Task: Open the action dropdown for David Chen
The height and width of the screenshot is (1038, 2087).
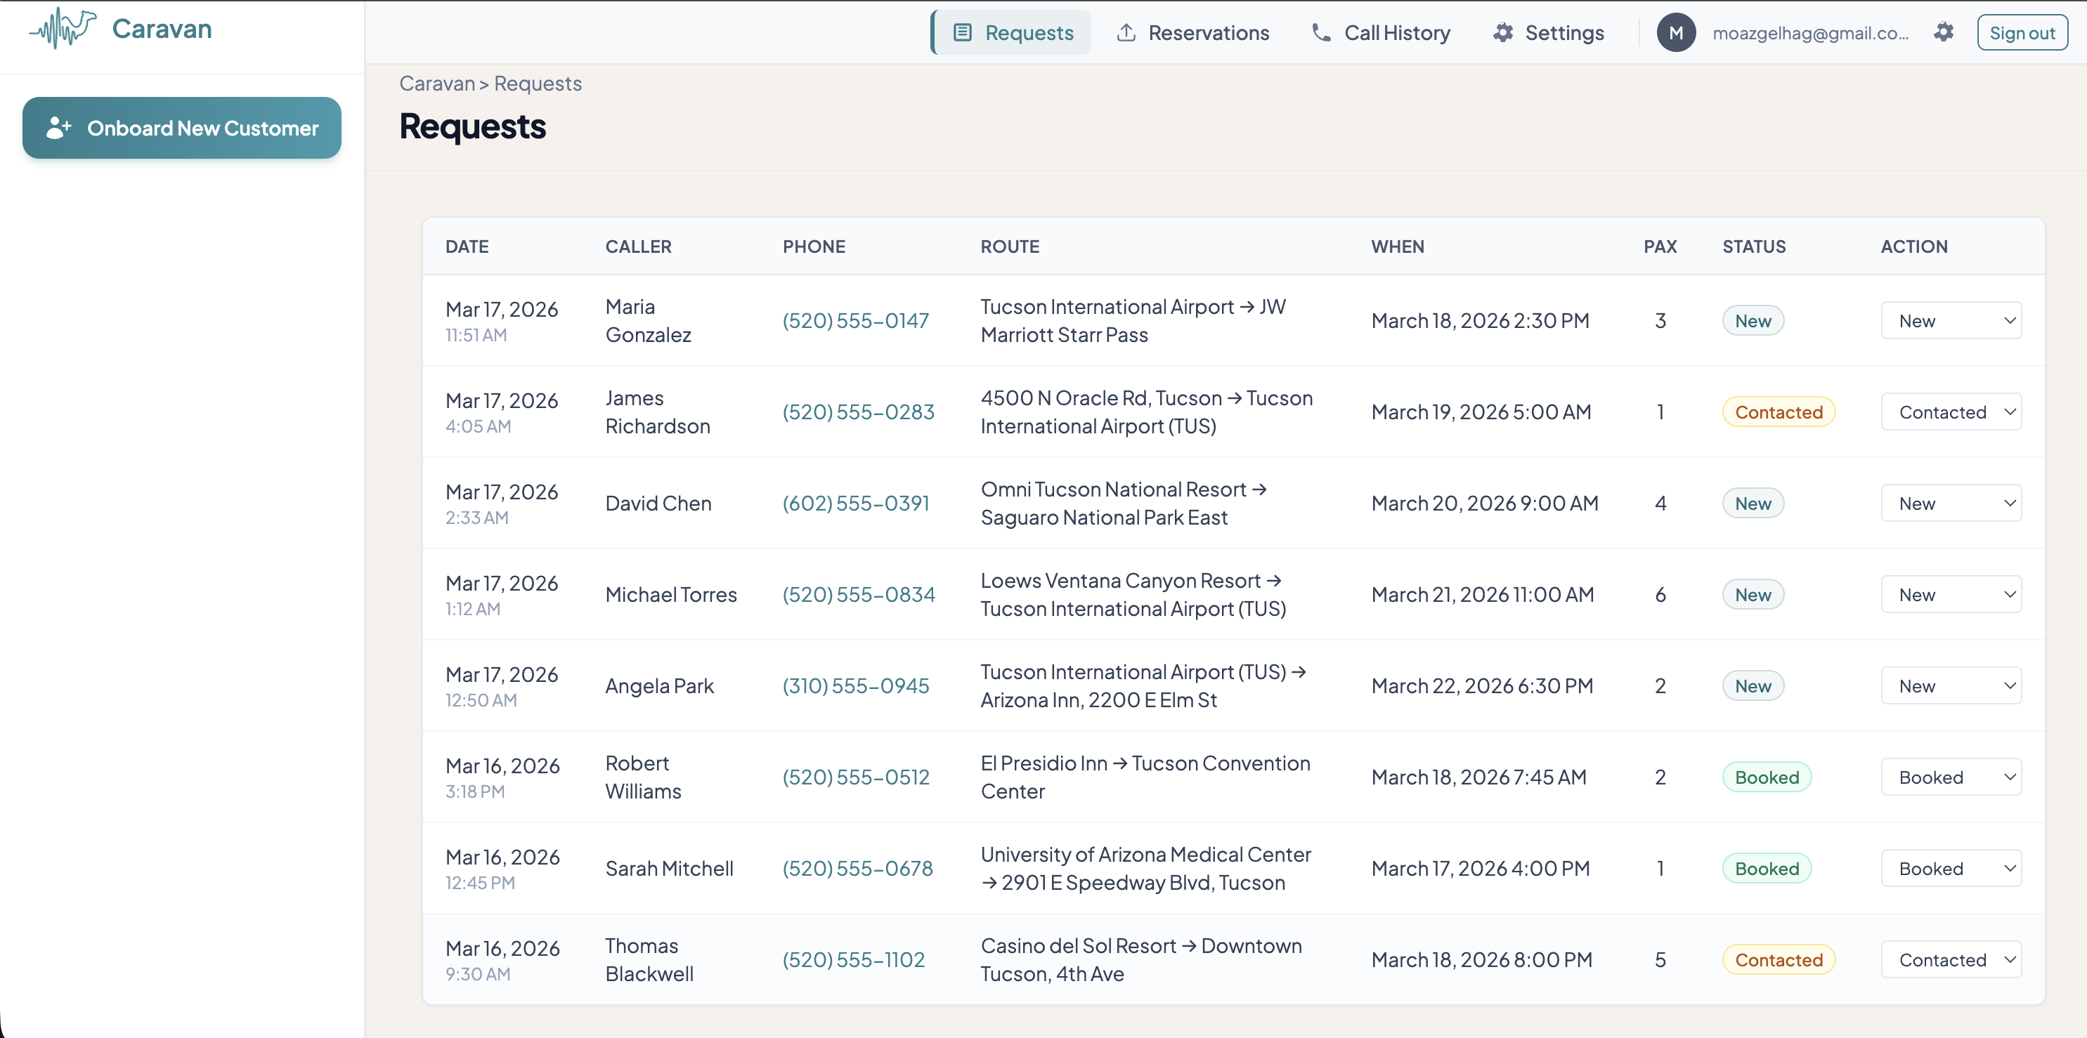Action: [1949, 504]
